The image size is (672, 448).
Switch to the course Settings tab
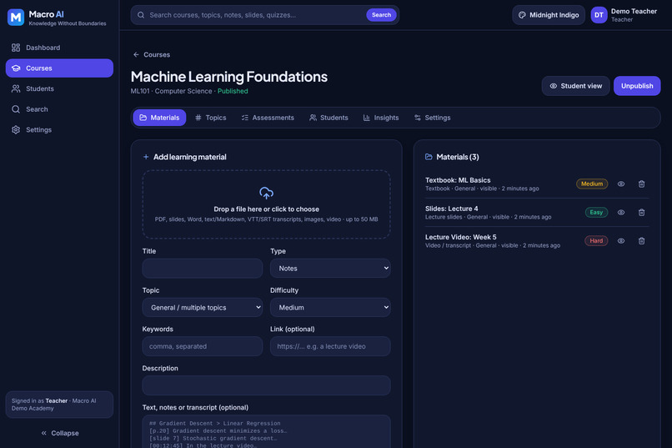pos(432,118)
